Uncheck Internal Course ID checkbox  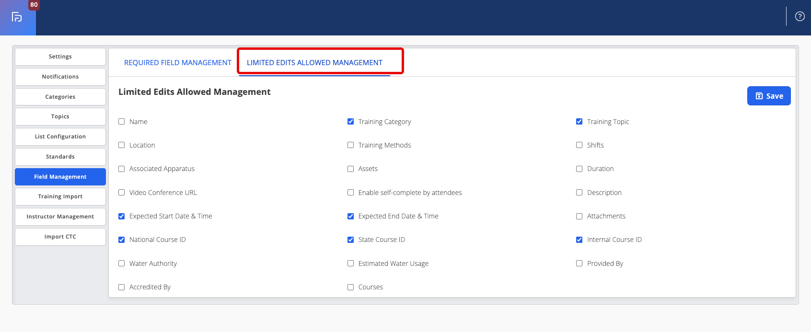579,240
